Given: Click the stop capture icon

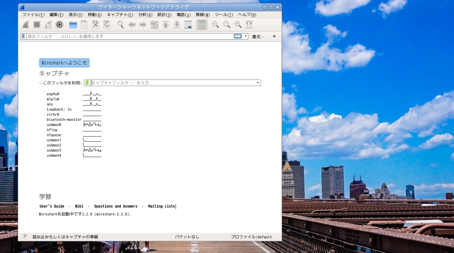Looking at the screenshot, I should 37,25.
